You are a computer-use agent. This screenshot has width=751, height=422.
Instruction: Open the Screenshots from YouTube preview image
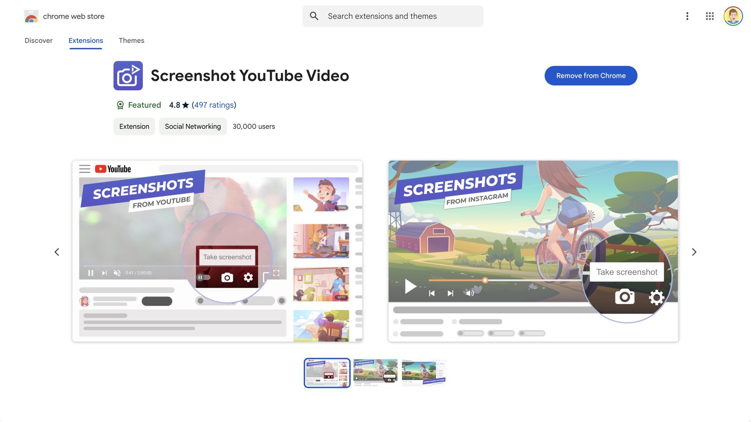click(x=217, y=251)
